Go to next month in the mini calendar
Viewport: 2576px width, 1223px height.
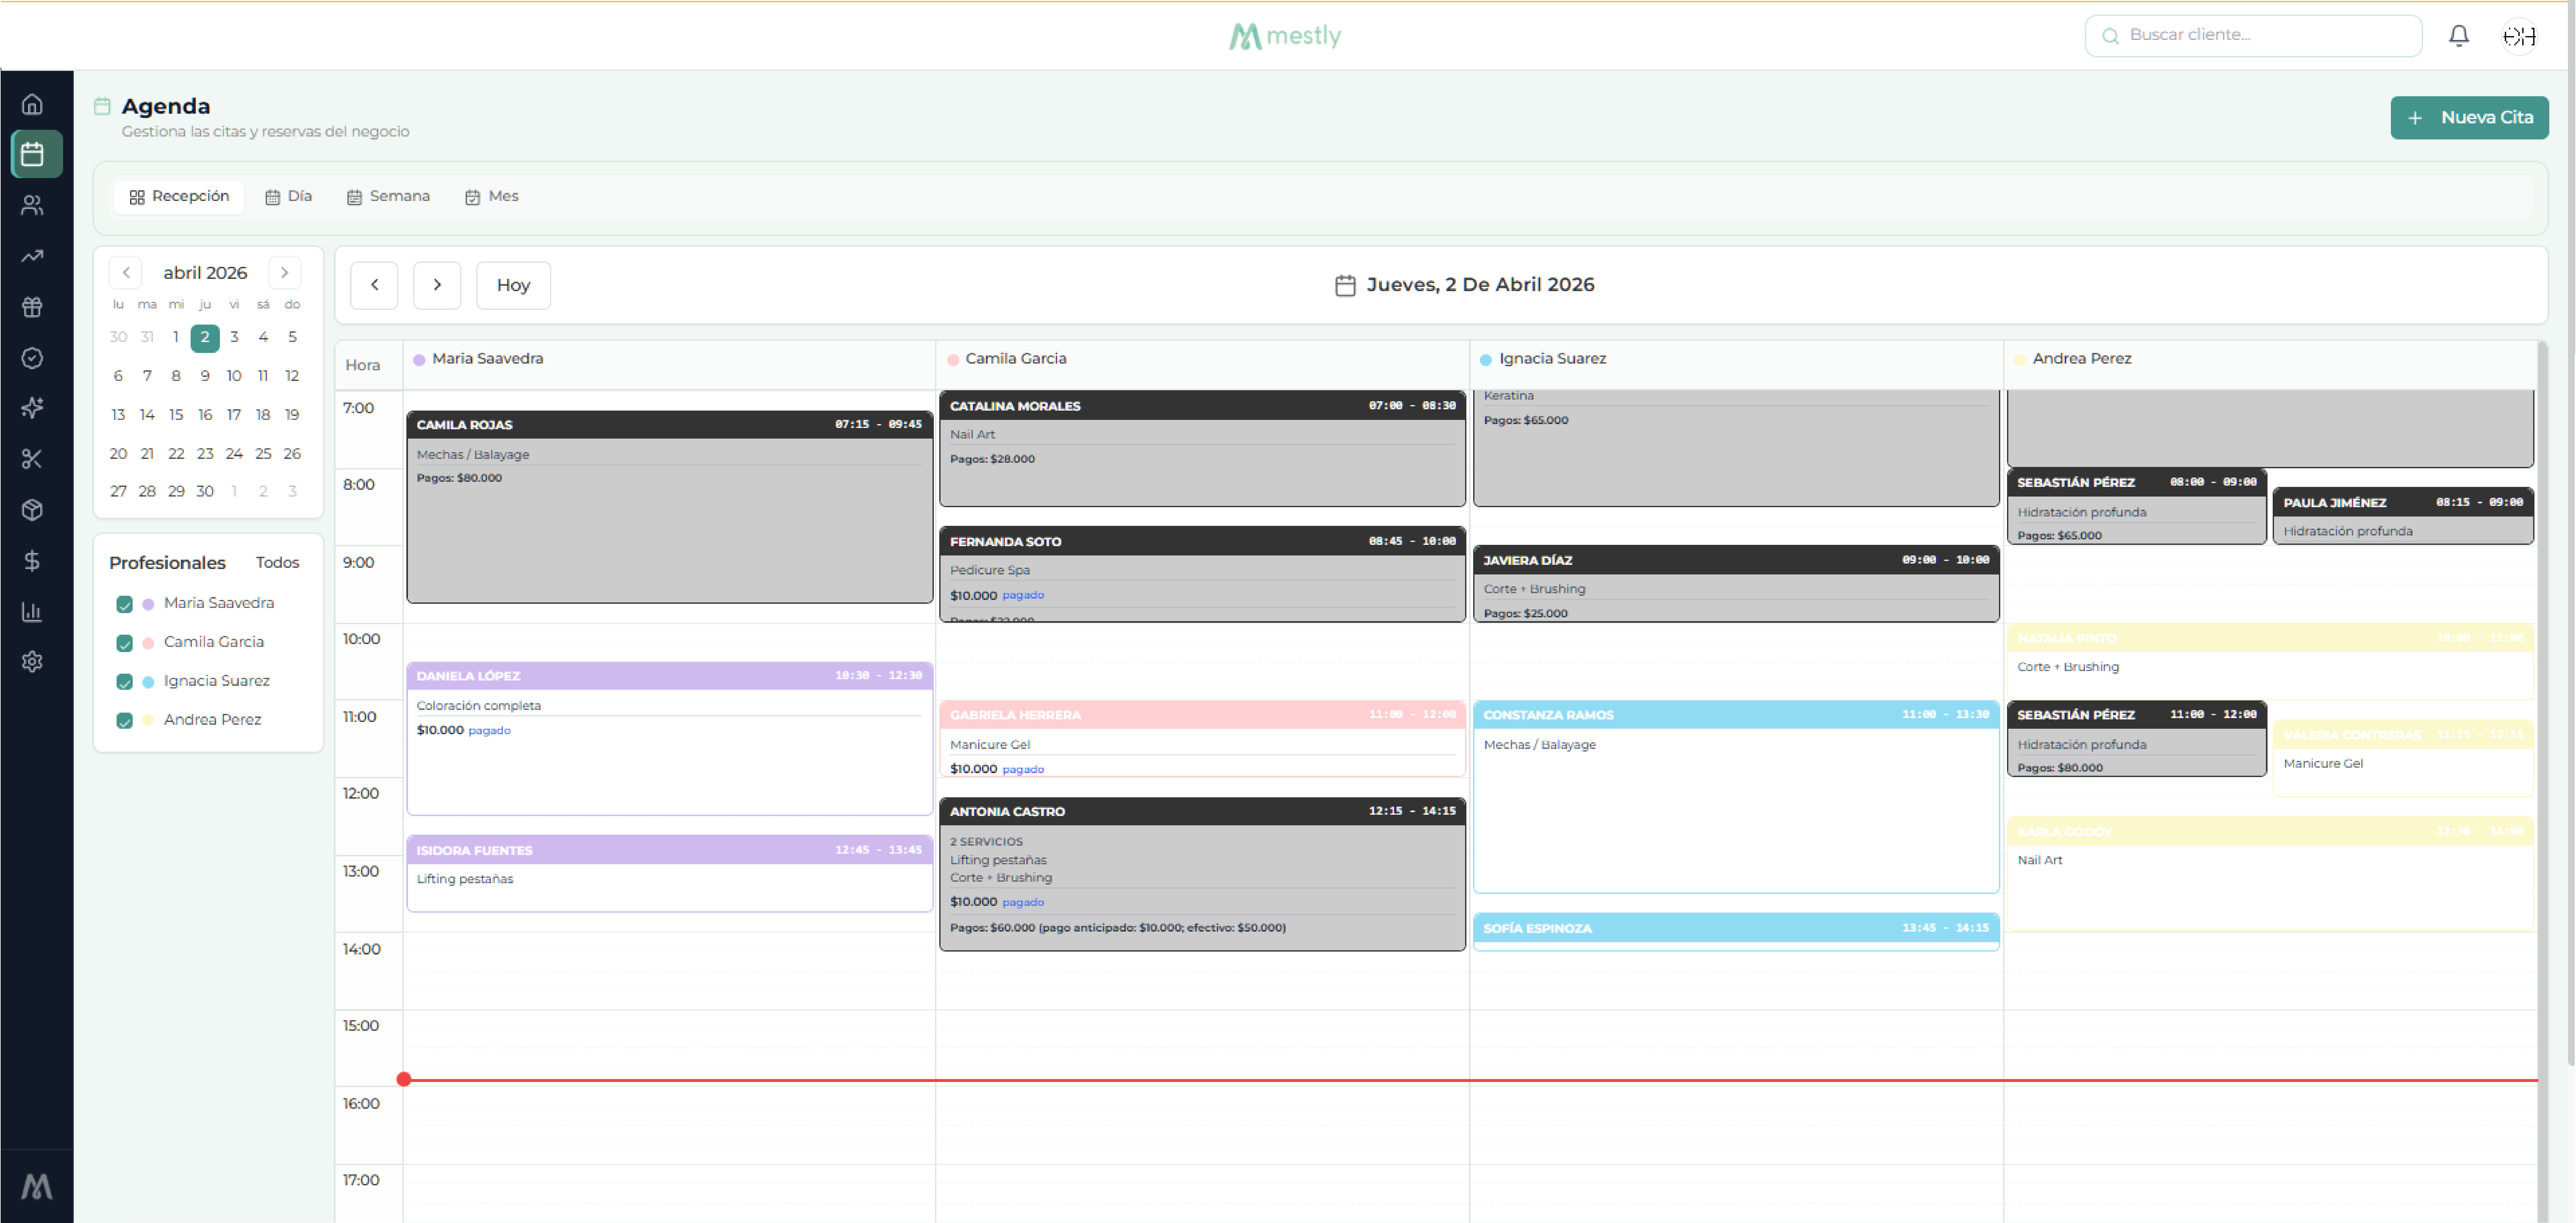click(x=285, y=272)
